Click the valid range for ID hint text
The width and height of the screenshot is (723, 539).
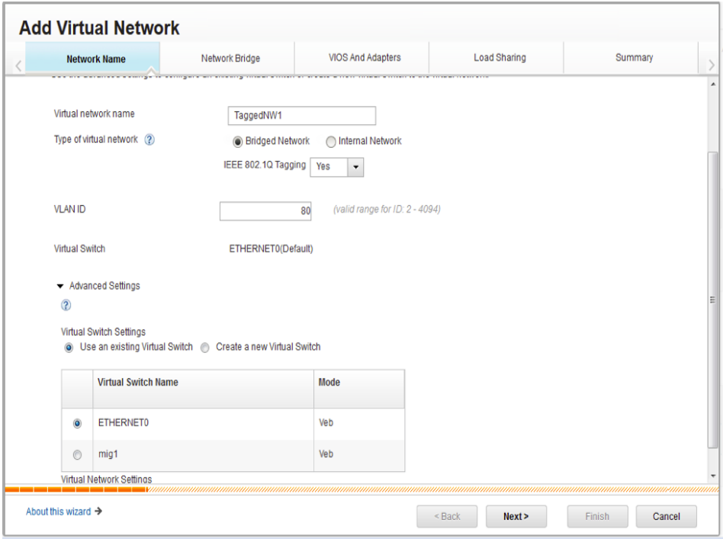pos(387,210)
